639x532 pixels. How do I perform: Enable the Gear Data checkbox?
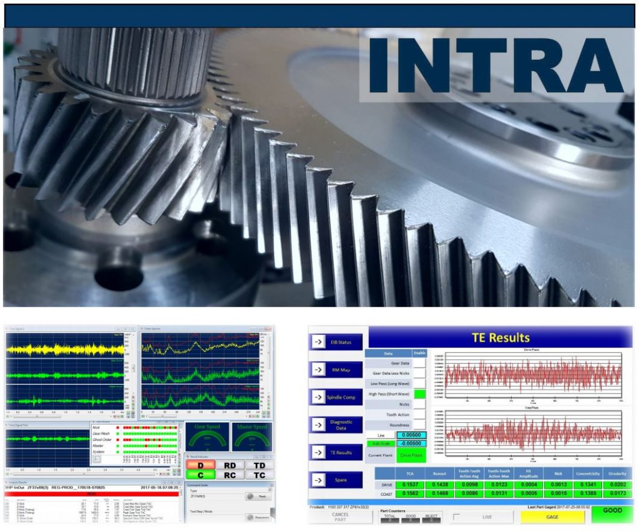pyautogui.click(x=419, y=363)
